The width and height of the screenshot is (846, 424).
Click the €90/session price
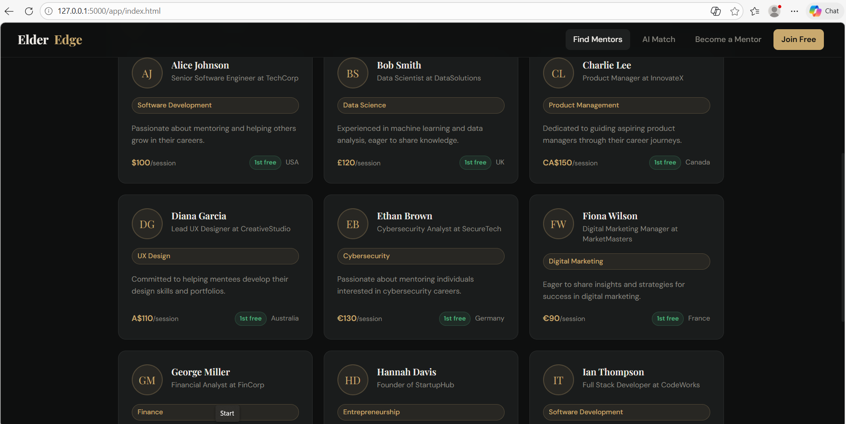coord(564,318)
